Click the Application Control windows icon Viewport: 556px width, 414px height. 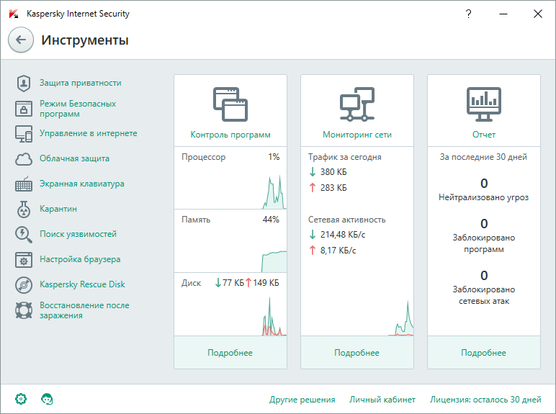click(x=230, y=104)
